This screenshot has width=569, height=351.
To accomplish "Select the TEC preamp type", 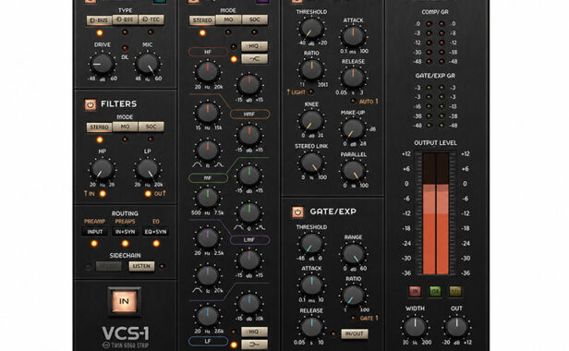I will 151,19.
